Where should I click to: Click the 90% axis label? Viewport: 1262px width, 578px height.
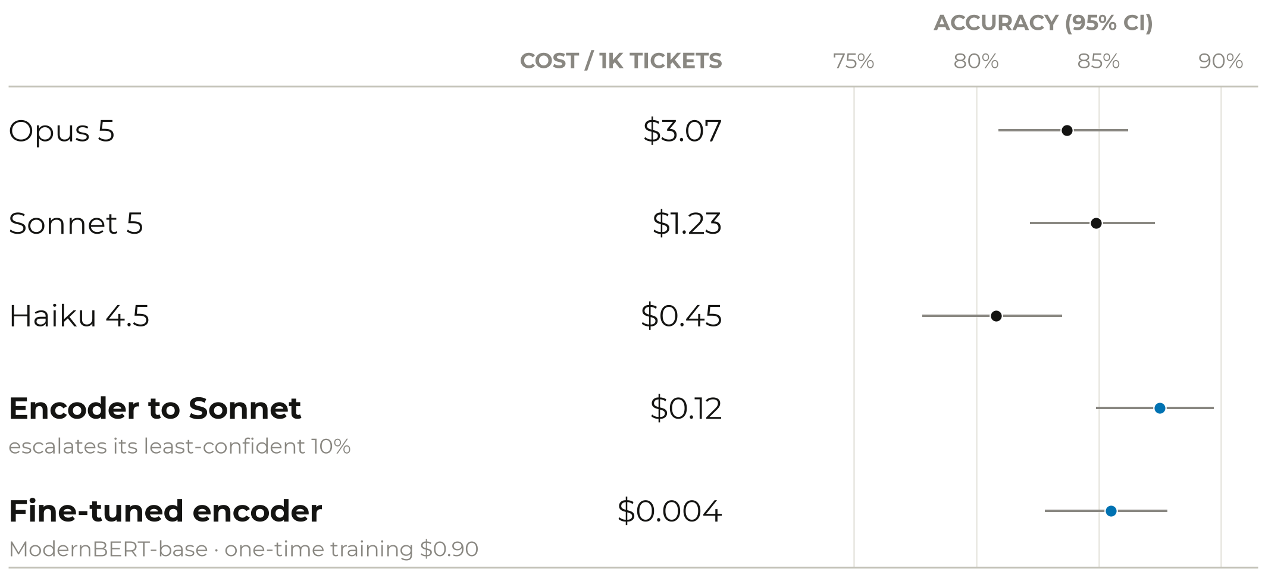pyautogui.click(x=1220, y=61)
